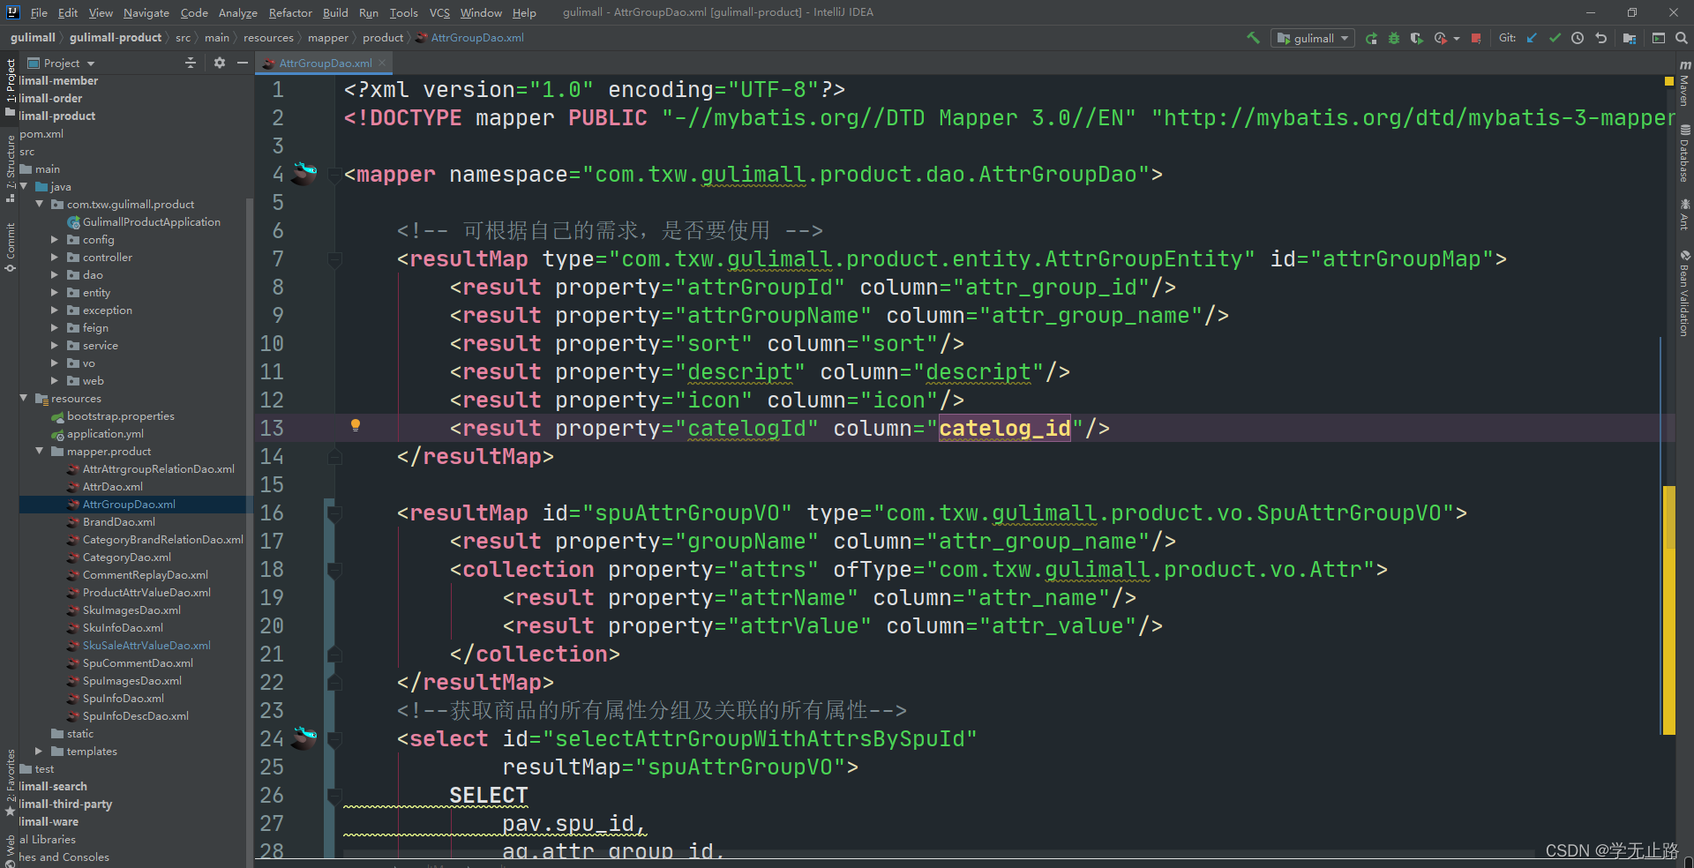Click Git Show History clock icon

[1578, 38]
